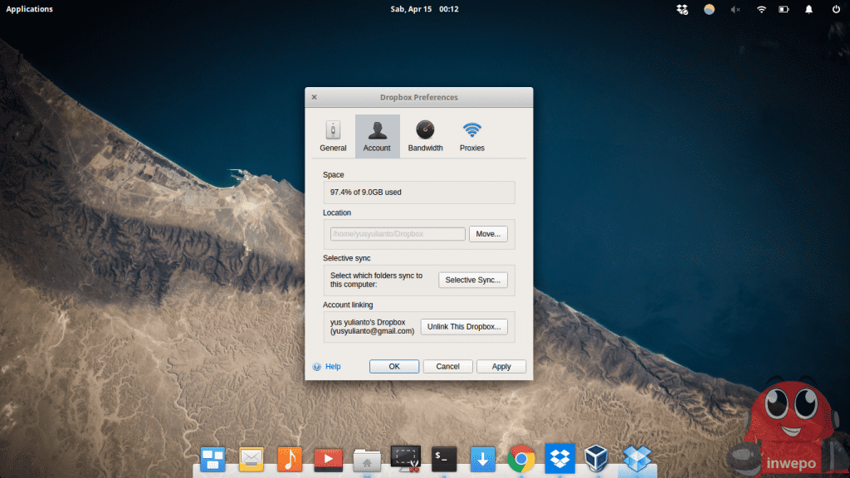Screen dimensions: 850x478
Task: Click Unlink This Dropbox... button
Action: 463,327
